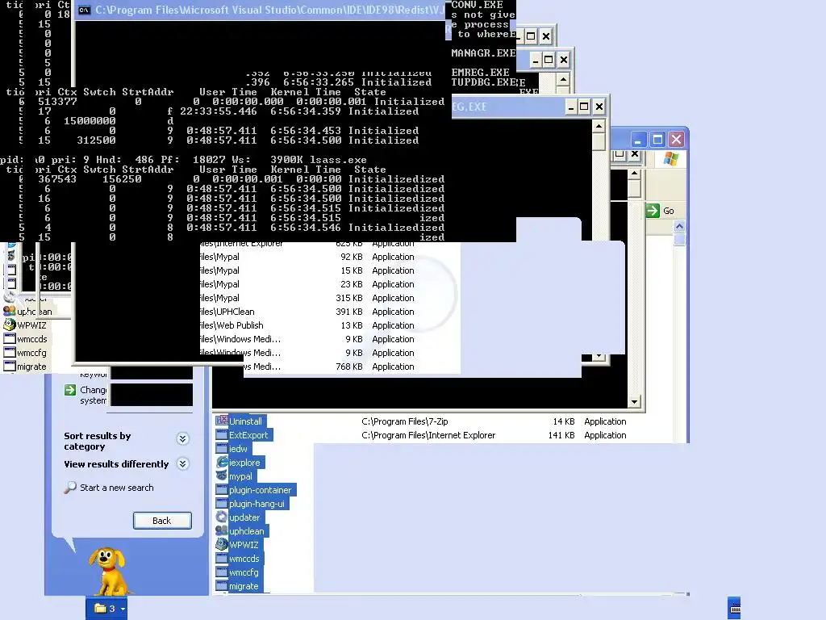Click the grouped folder taskbar button showing 3

(106, 609)
